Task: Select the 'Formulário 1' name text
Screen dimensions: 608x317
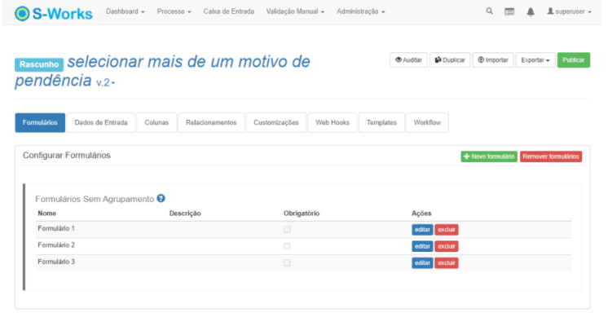Action: pos(56,229)
